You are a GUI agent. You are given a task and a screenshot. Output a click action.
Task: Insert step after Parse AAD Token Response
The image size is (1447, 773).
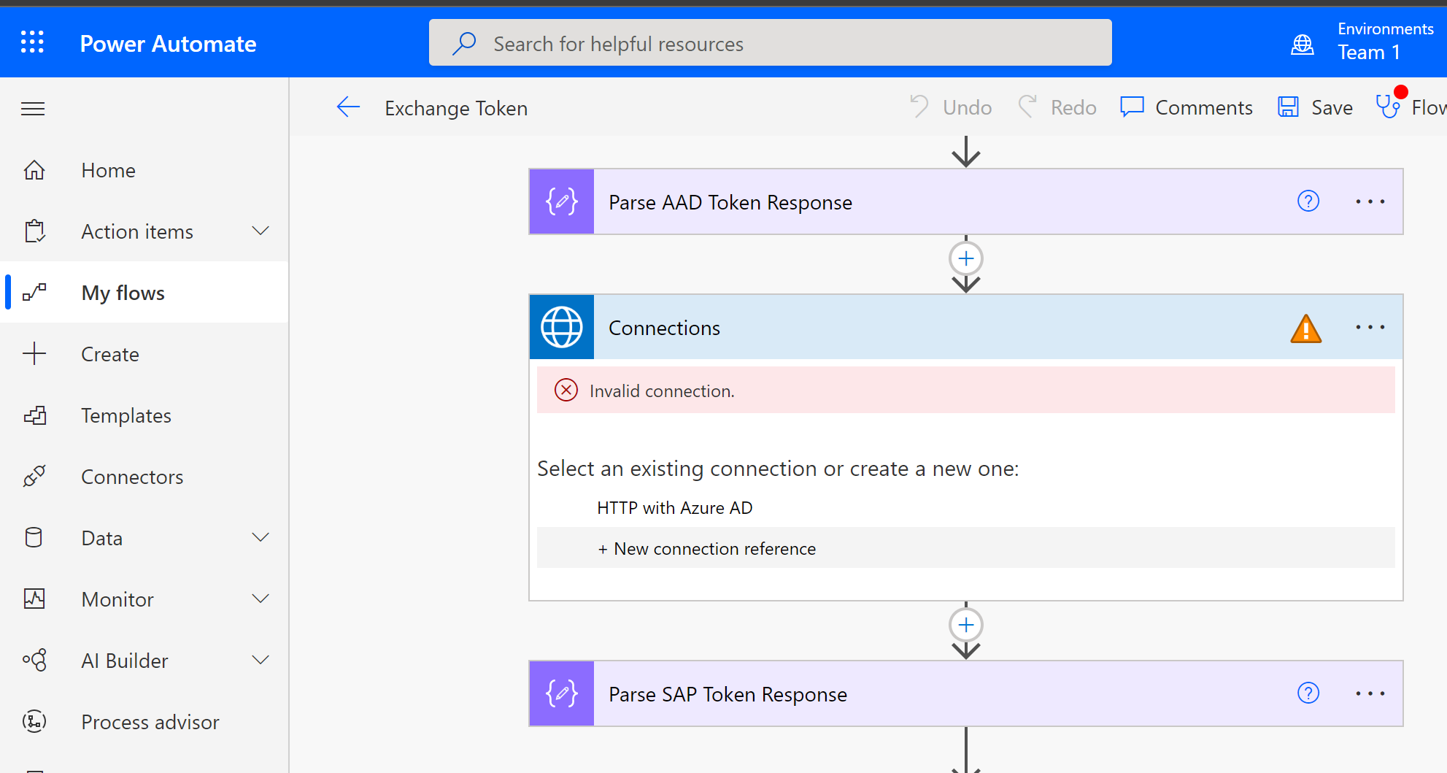[966, 258]
